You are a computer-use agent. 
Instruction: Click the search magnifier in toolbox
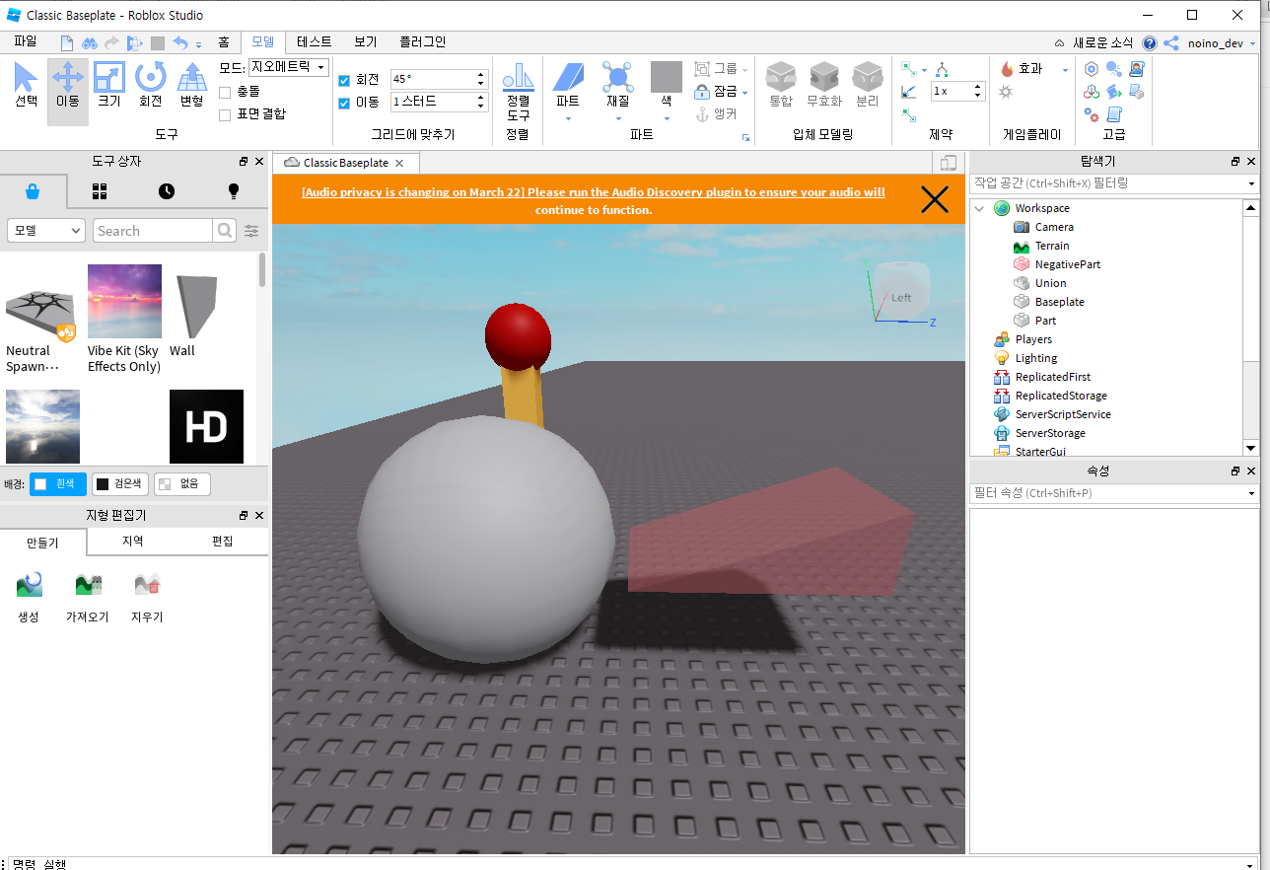pyautogui.click(x=226, y=231)
